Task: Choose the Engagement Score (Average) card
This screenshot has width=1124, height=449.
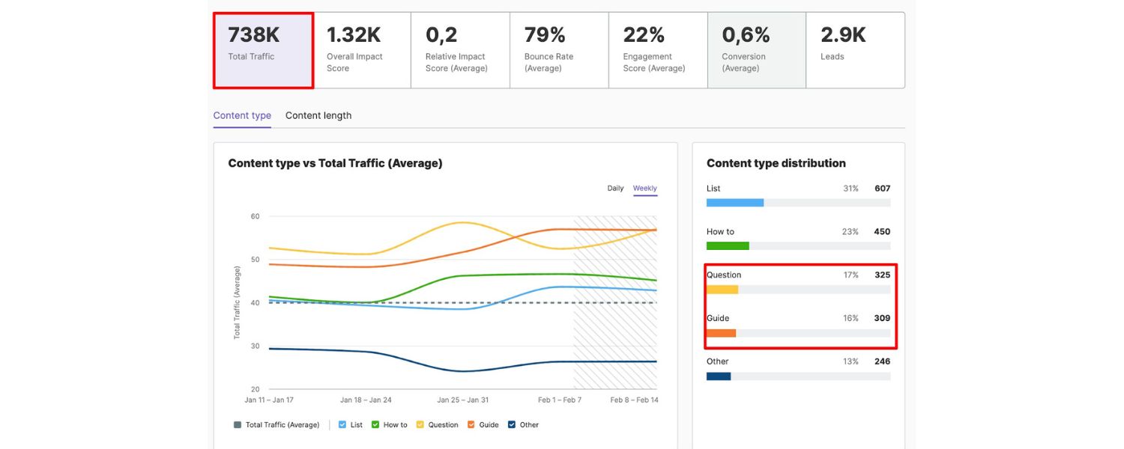Action: (x=658, y=50)
